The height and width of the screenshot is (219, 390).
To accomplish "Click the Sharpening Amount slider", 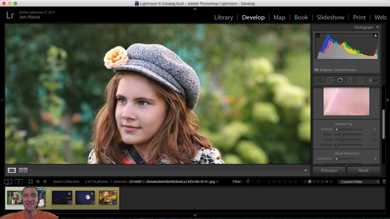I will (349, 129).
